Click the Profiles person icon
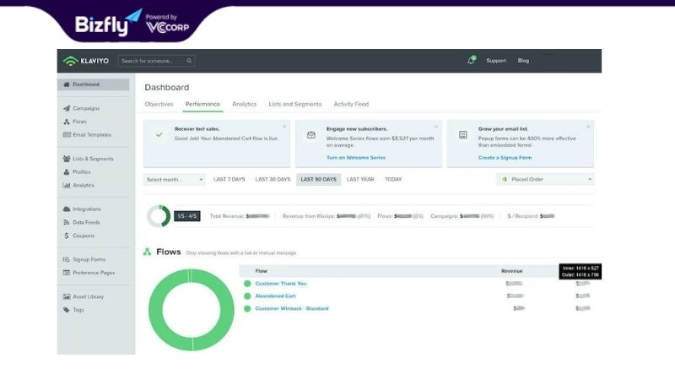The height and width of the screenshot is (380, 675). pos(67,172)
